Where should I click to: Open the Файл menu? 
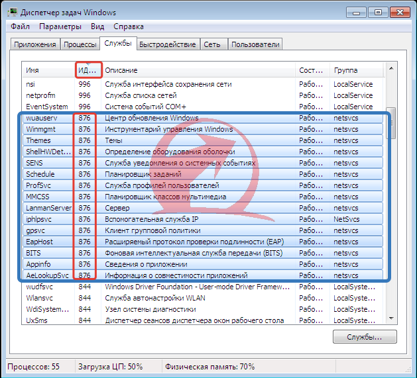pyautogui.click(x=20, y=26)
